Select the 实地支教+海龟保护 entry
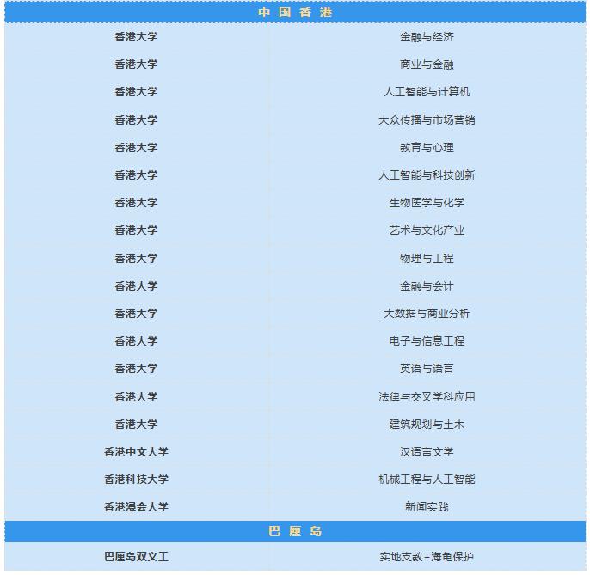This screenshot has width=590, height=575. pos(427,557)
